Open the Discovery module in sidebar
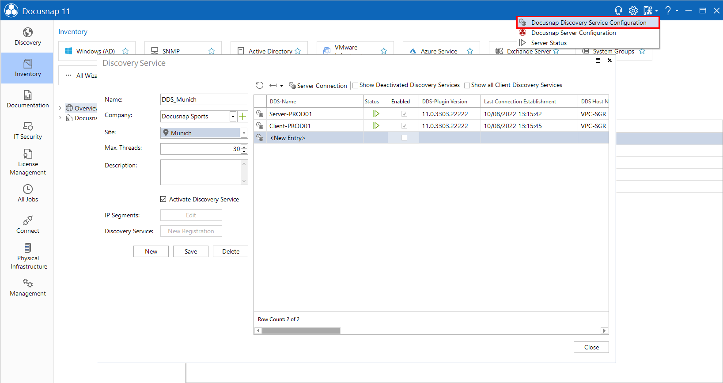 point(27,37)
